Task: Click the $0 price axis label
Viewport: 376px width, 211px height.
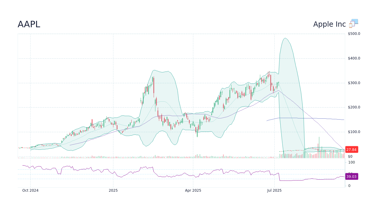Action: point(350,156)
